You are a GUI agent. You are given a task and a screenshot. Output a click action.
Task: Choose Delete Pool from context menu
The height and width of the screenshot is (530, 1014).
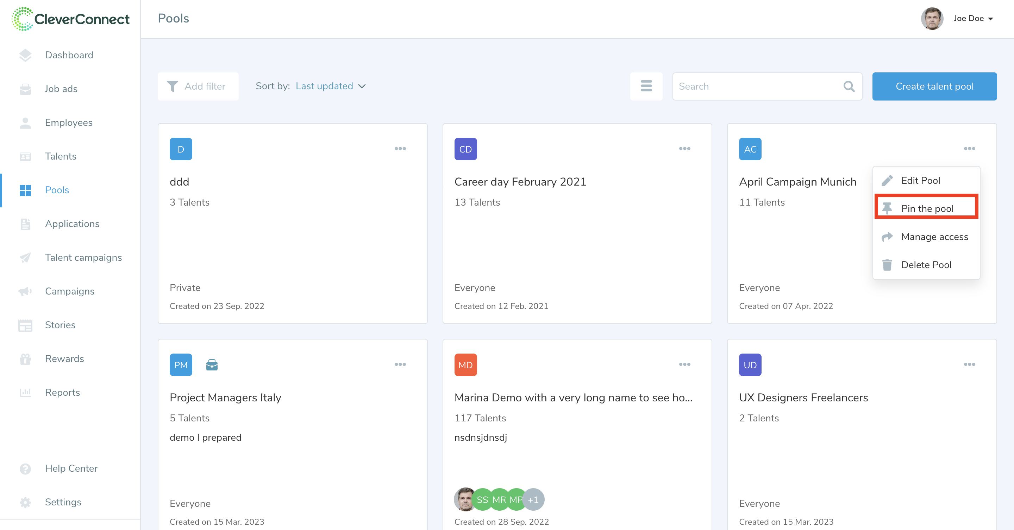pyautogui.click(x=926, y=265)
